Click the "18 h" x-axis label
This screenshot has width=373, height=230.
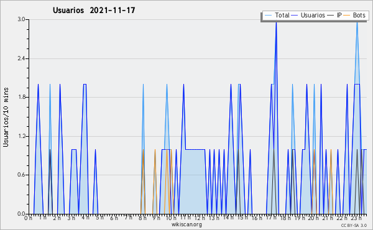click(x=285, y=218)
